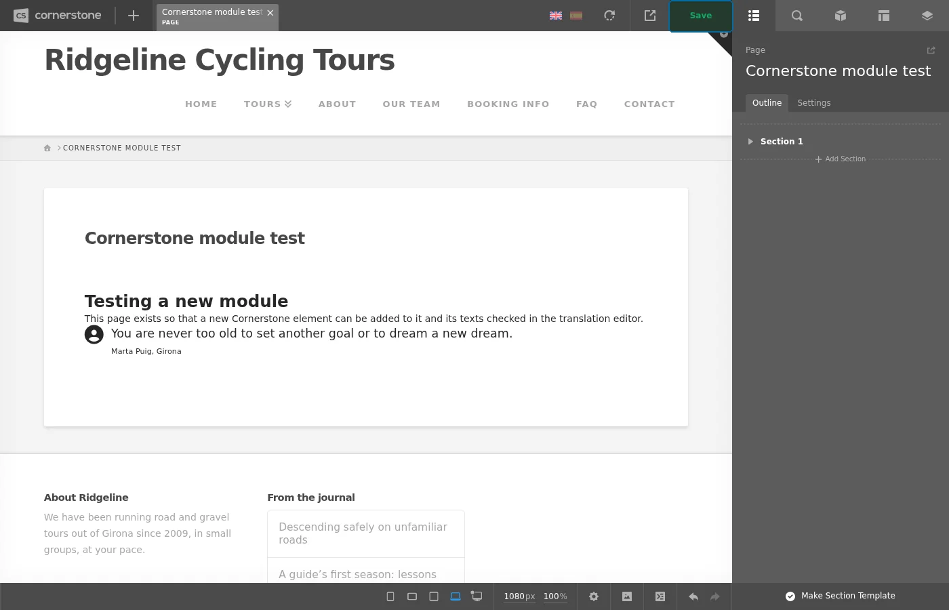Image resolution: width=949 pixels, height=610 pixels.
Task: Open the search panel
Action: 797,16
